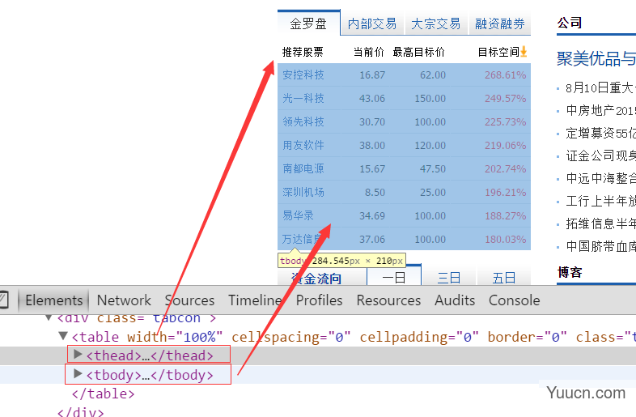636x417 pixels.
Task: Open the 8月10日重大 news link
Action: (x=600, y=87)
